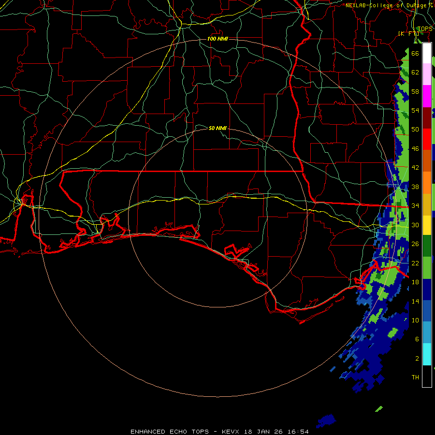Click the 10 legend value
The height and width of the screenshot is (435, 435).
415,320
